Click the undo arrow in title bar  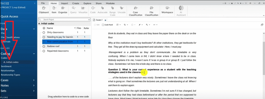click(238, 3)
